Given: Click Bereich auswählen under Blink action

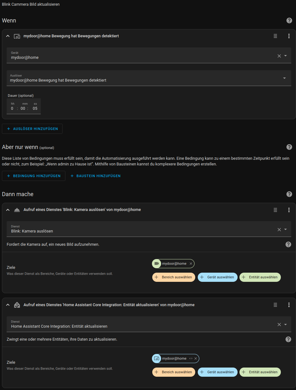Looking at the screenshot, I should [x=174, y=277].
